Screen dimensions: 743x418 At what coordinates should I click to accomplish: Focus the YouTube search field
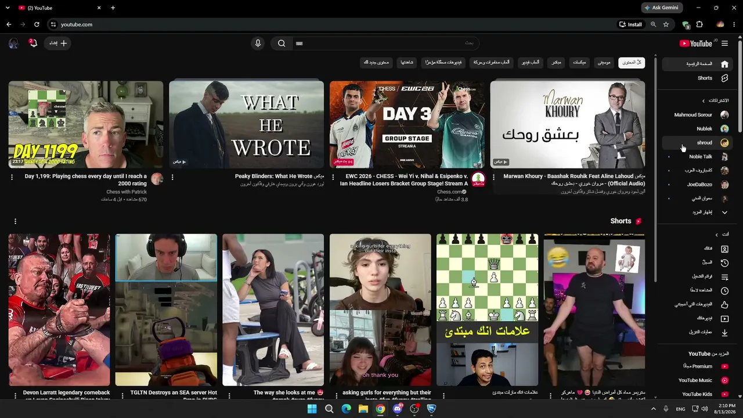pos(385,43)
